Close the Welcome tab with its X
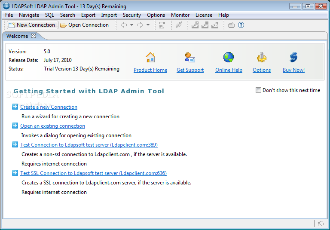Image resolution: width=330 pixels, height=230 pixels. pos(34,36)
